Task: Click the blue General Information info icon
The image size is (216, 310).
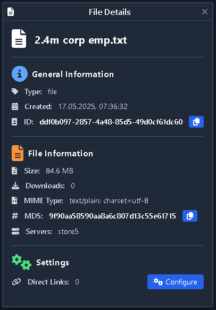Action: 20,74
